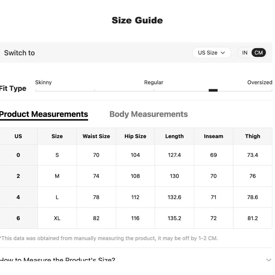Click the Waist Size column header

[96, 136]
